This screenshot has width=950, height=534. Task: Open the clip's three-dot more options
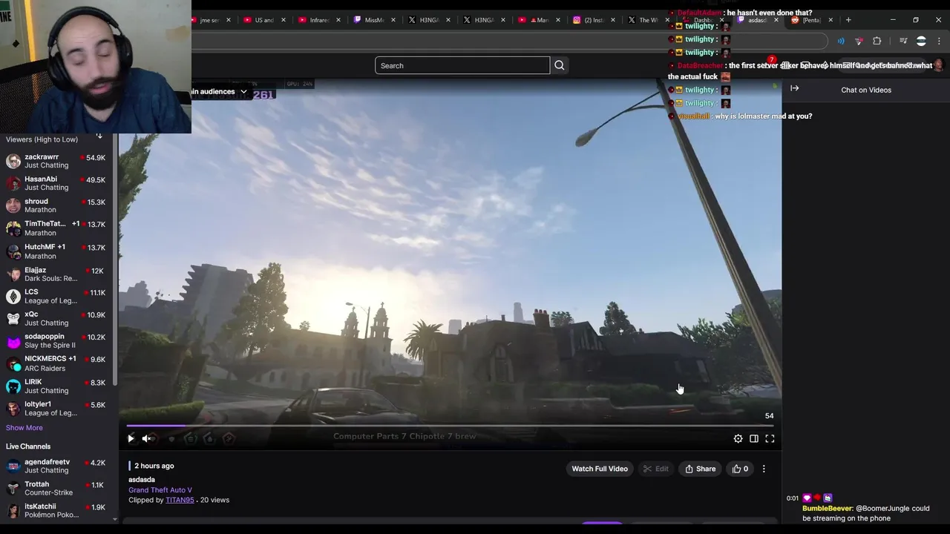point(764,469)
